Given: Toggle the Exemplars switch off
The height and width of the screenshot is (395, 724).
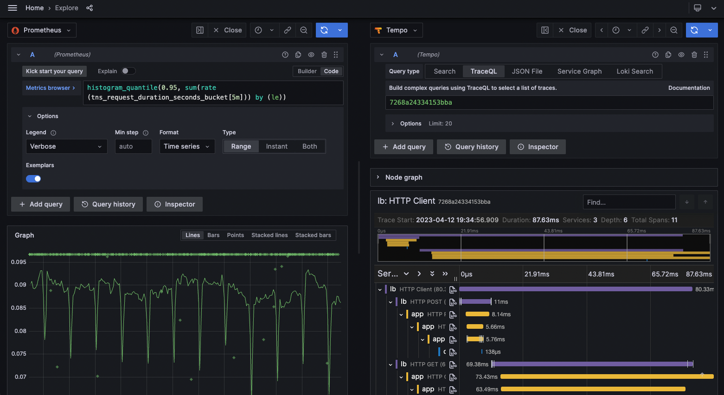Looking at the screenshot, I should 33,179.
